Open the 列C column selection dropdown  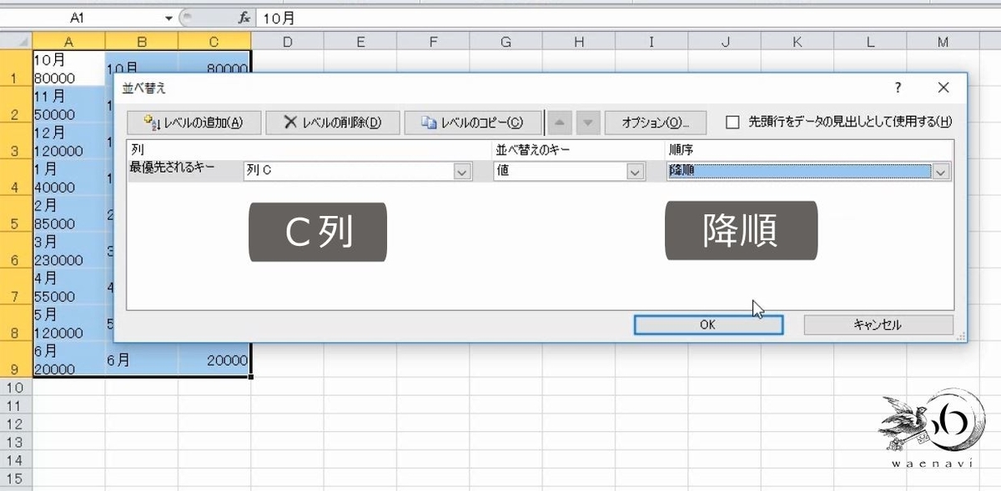pyautogui.click(x=461, y=171)
